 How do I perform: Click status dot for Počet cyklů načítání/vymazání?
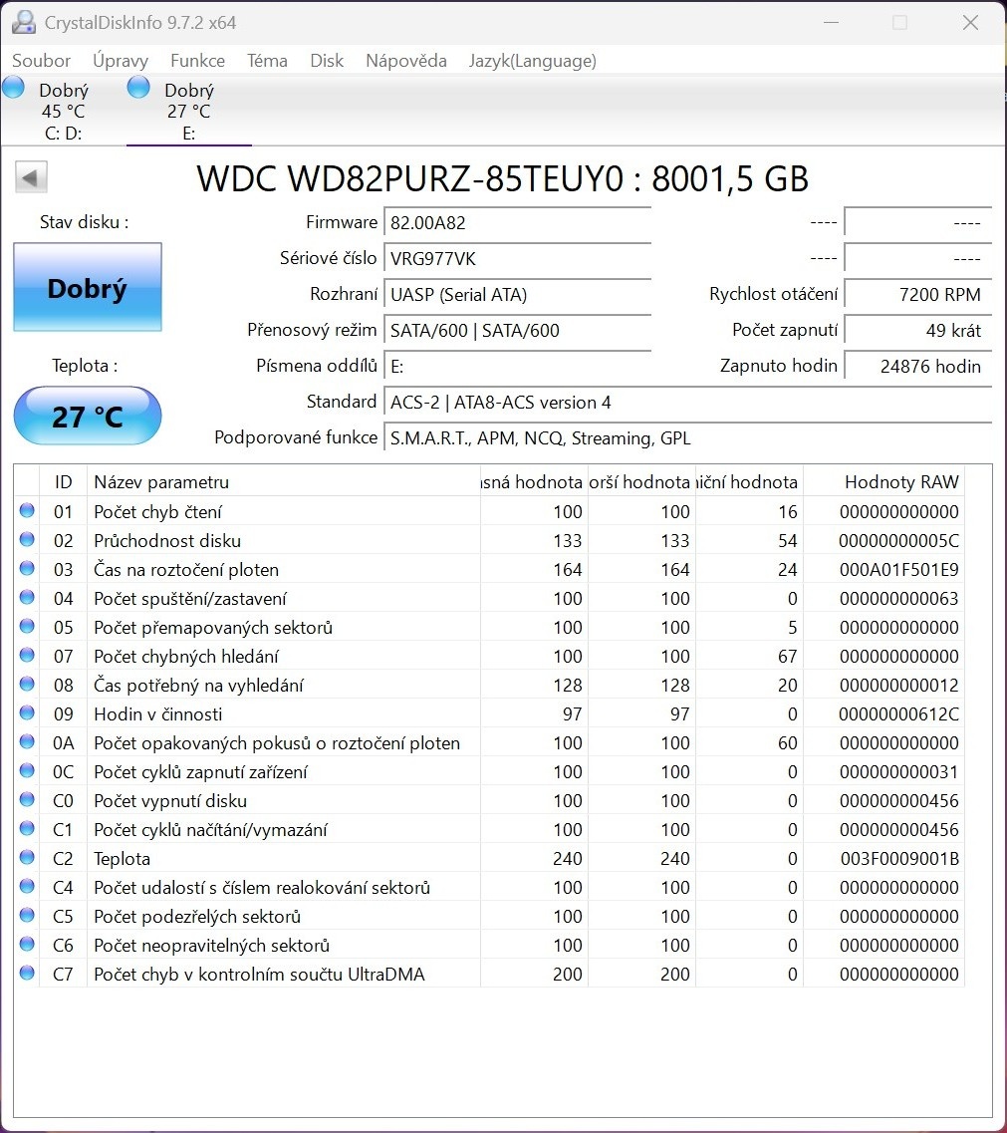point(27,828)
